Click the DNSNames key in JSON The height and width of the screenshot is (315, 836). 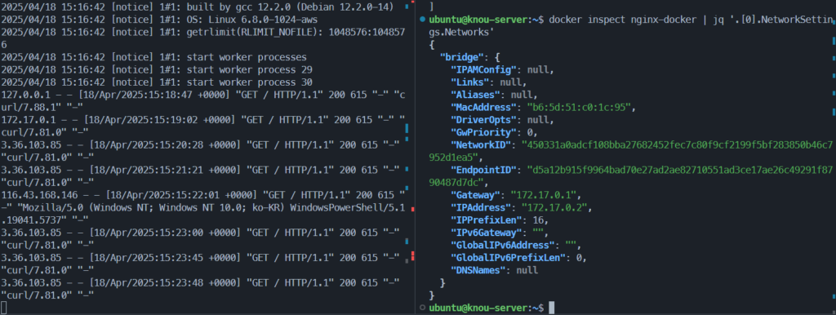478,269
